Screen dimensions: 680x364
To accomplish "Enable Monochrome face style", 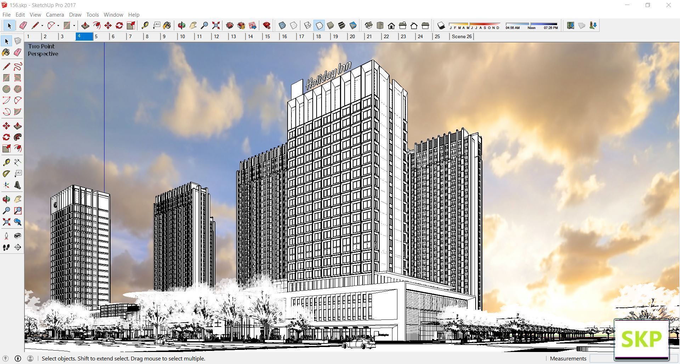I will point(353,25).
